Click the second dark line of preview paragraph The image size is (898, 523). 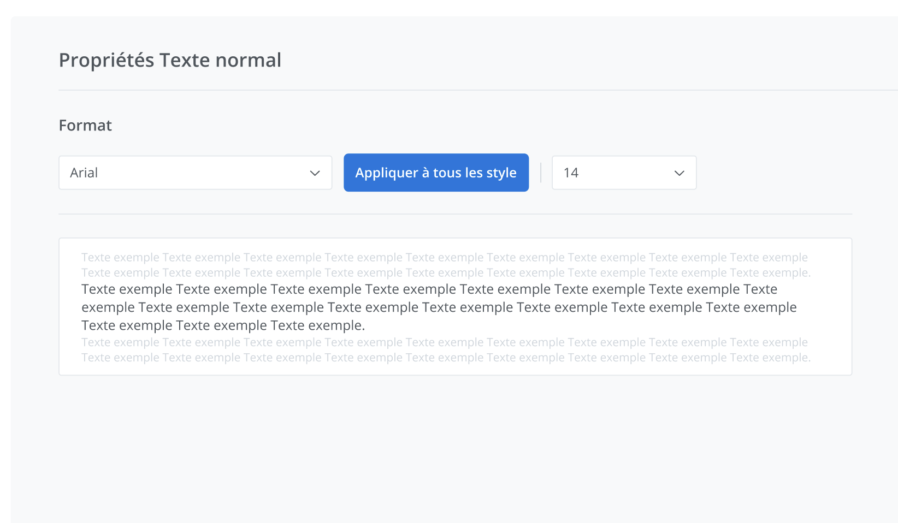(439, 307)
